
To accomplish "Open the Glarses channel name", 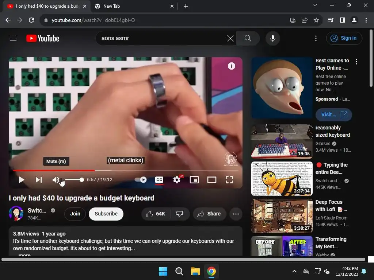I will pos(323,144).
